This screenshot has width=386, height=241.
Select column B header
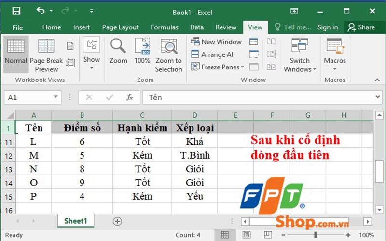(82, 115)
